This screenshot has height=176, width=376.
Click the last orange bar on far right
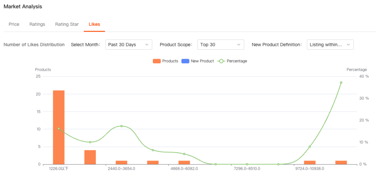coord(341,162)
